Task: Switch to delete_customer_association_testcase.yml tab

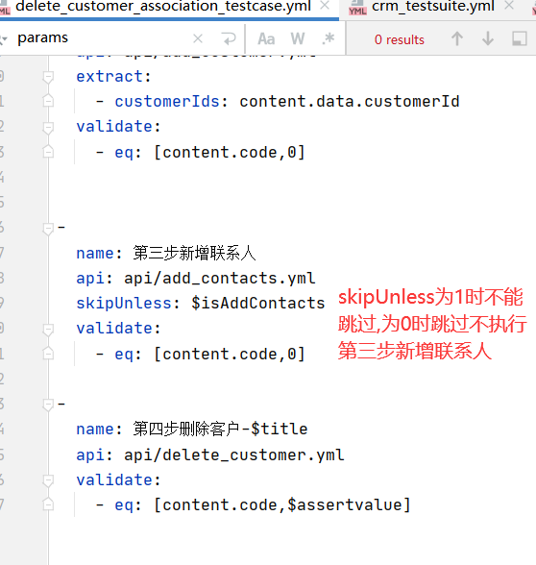Action: [163, 7]
